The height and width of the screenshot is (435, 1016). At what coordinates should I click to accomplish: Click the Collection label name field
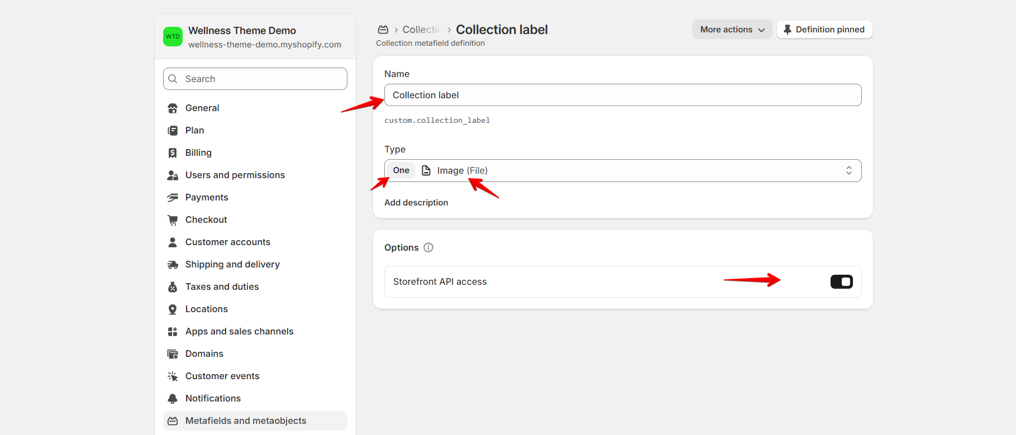[622, 95]
